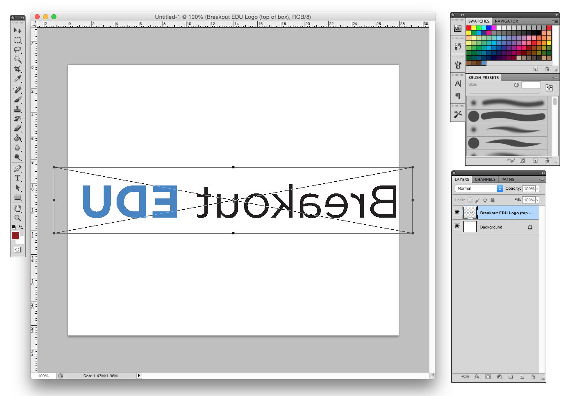Select the Crop tool

17,69
